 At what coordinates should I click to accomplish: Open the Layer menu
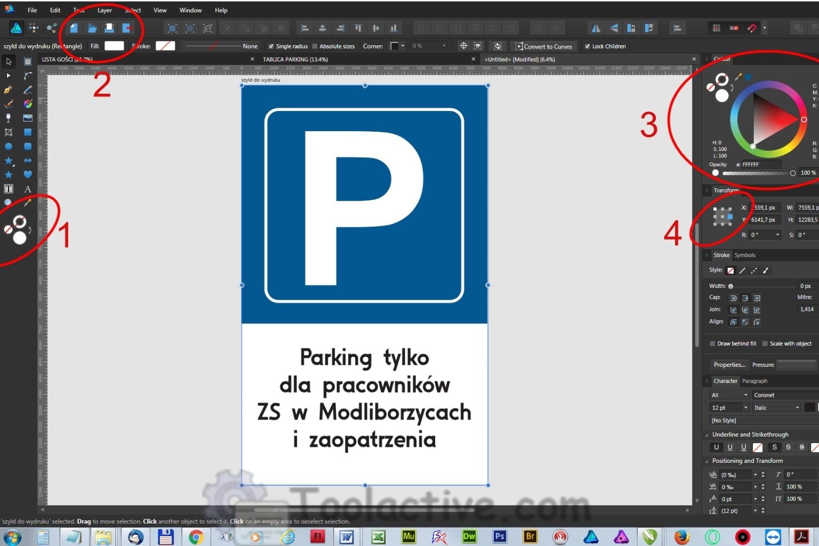click(x=104, y=10)
